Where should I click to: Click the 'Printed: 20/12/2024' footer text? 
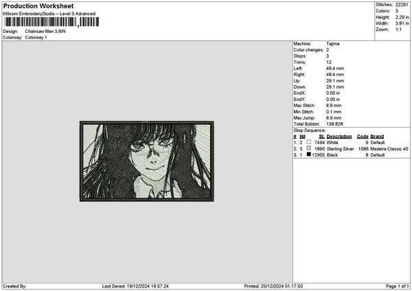click(273, 286)
